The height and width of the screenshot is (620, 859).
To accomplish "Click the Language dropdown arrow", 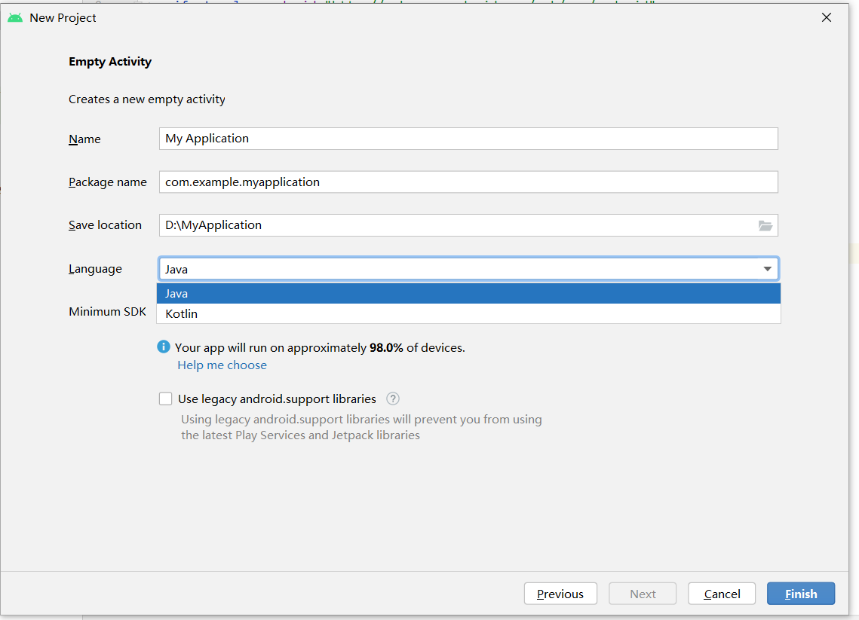I will click(x=767, y=269).
